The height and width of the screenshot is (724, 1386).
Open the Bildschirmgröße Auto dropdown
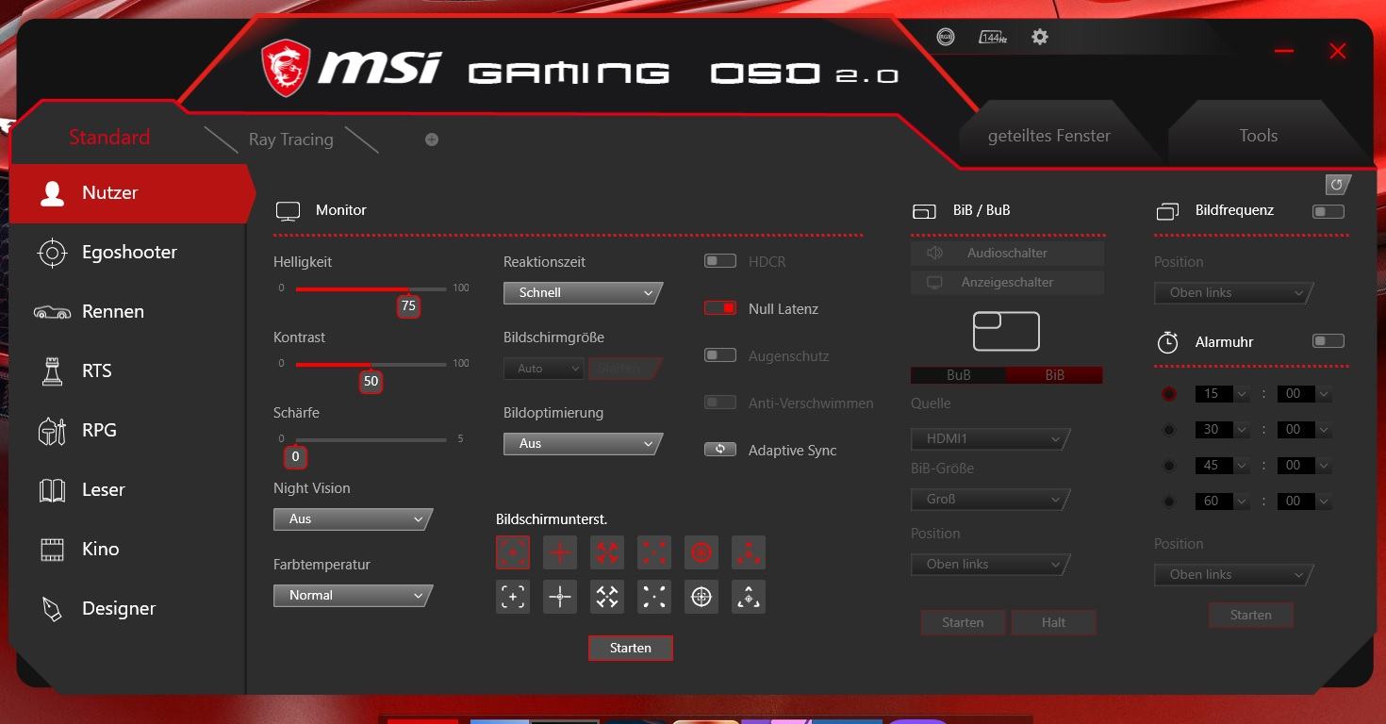(x=544, y=369)
